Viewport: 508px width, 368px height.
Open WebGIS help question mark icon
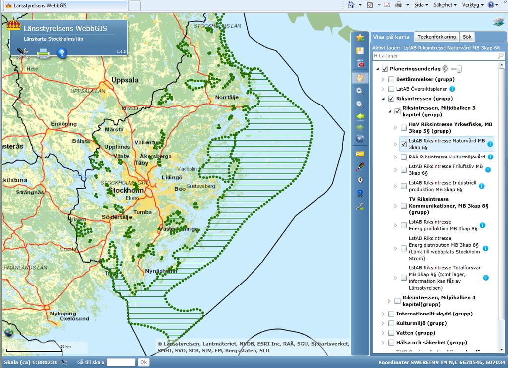[x=62, y=53]
